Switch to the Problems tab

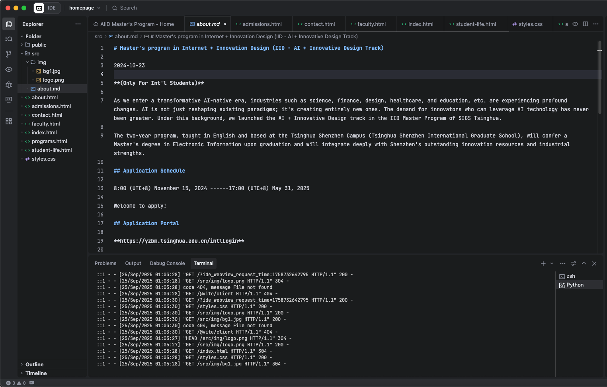(105, 263)
